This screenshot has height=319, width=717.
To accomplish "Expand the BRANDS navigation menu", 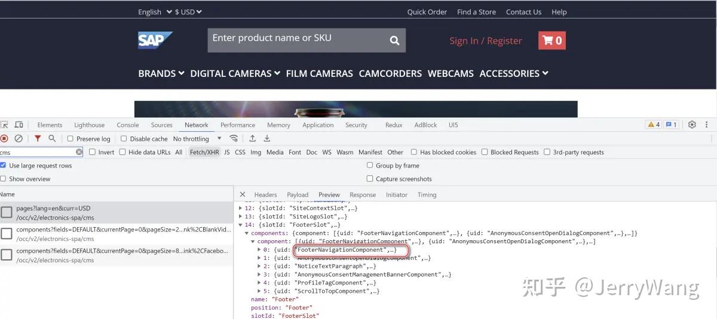I will [x=161, y=73].
